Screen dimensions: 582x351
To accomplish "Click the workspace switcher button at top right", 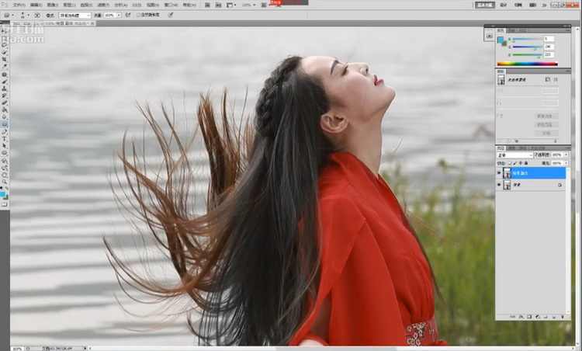I will [484, 5].
